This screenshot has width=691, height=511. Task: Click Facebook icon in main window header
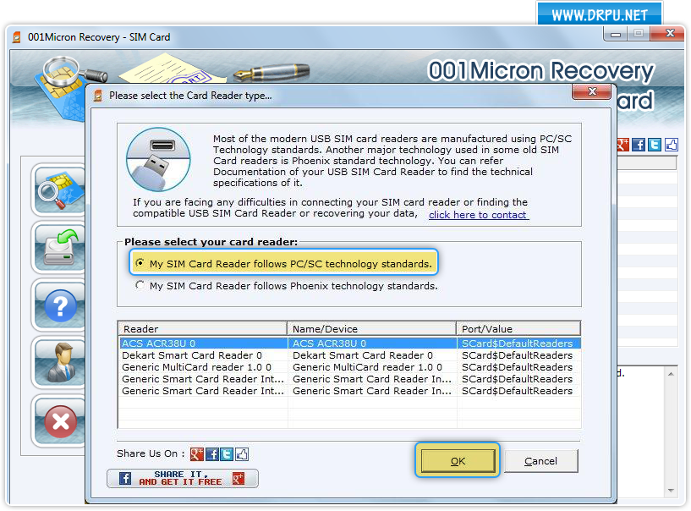pyautogui.click(x=638, y=145)
